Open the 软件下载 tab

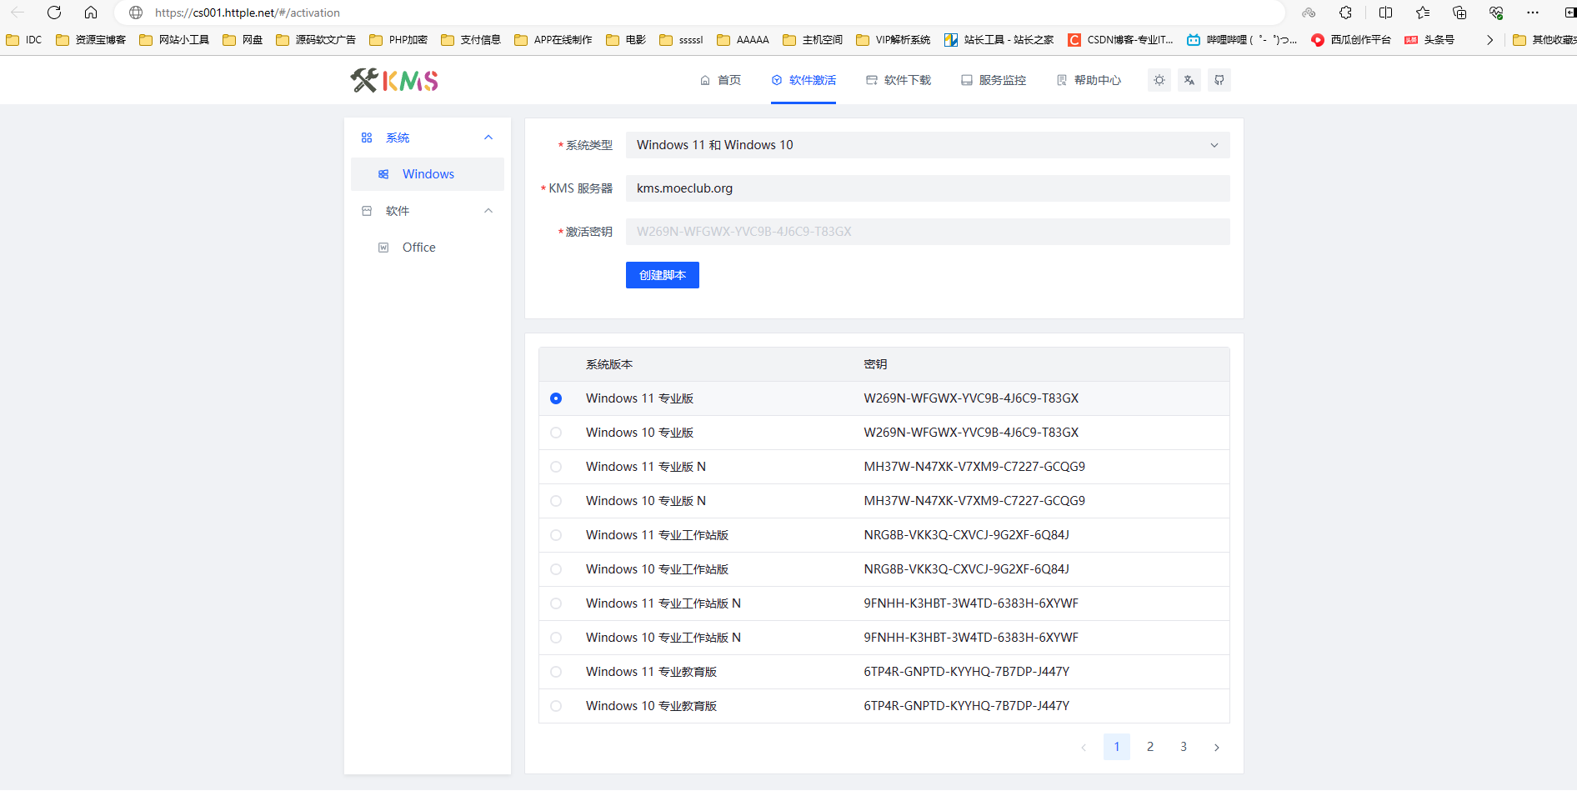[x=899, y=80]
